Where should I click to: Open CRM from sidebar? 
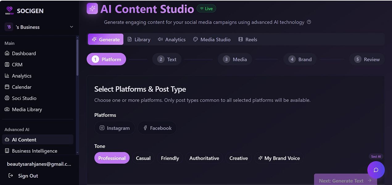click(x=38, y=64)
